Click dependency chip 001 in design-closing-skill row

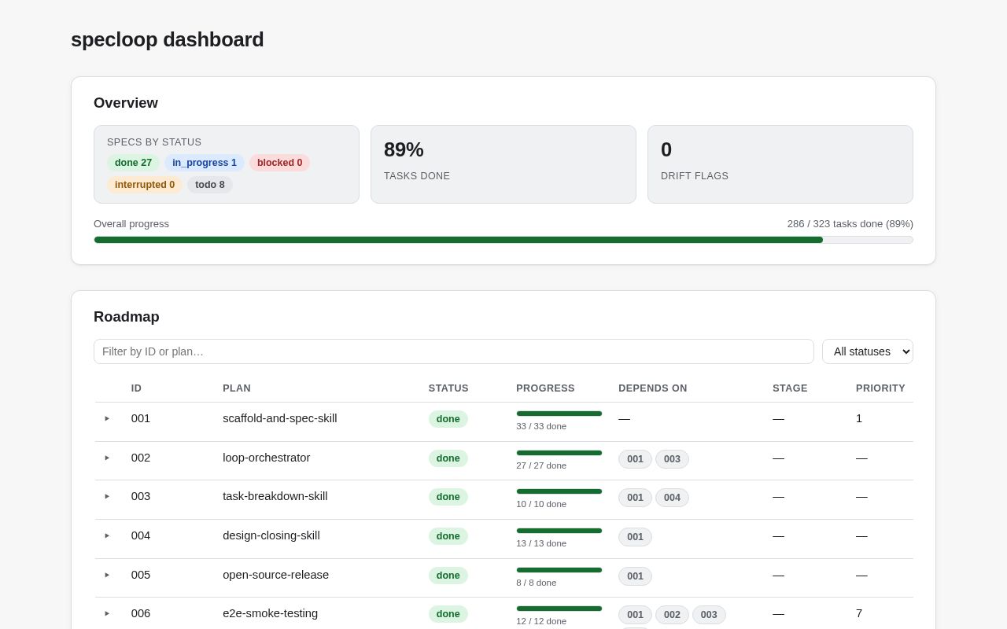coord(635,537)
